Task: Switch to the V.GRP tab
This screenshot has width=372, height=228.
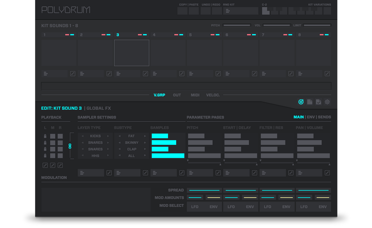Action: [159, 95]
